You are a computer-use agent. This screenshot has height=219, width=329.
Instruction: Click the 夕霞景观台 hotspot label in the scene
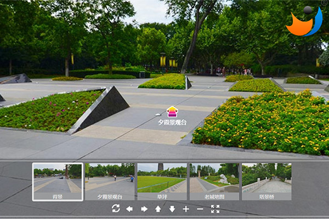click(172, 123)
